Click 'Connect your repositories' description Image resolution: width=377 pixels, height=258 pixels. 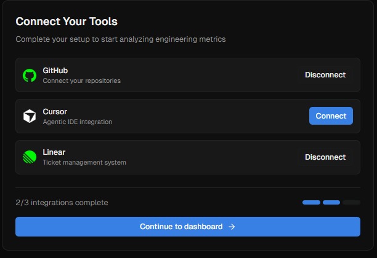point(82,81)
